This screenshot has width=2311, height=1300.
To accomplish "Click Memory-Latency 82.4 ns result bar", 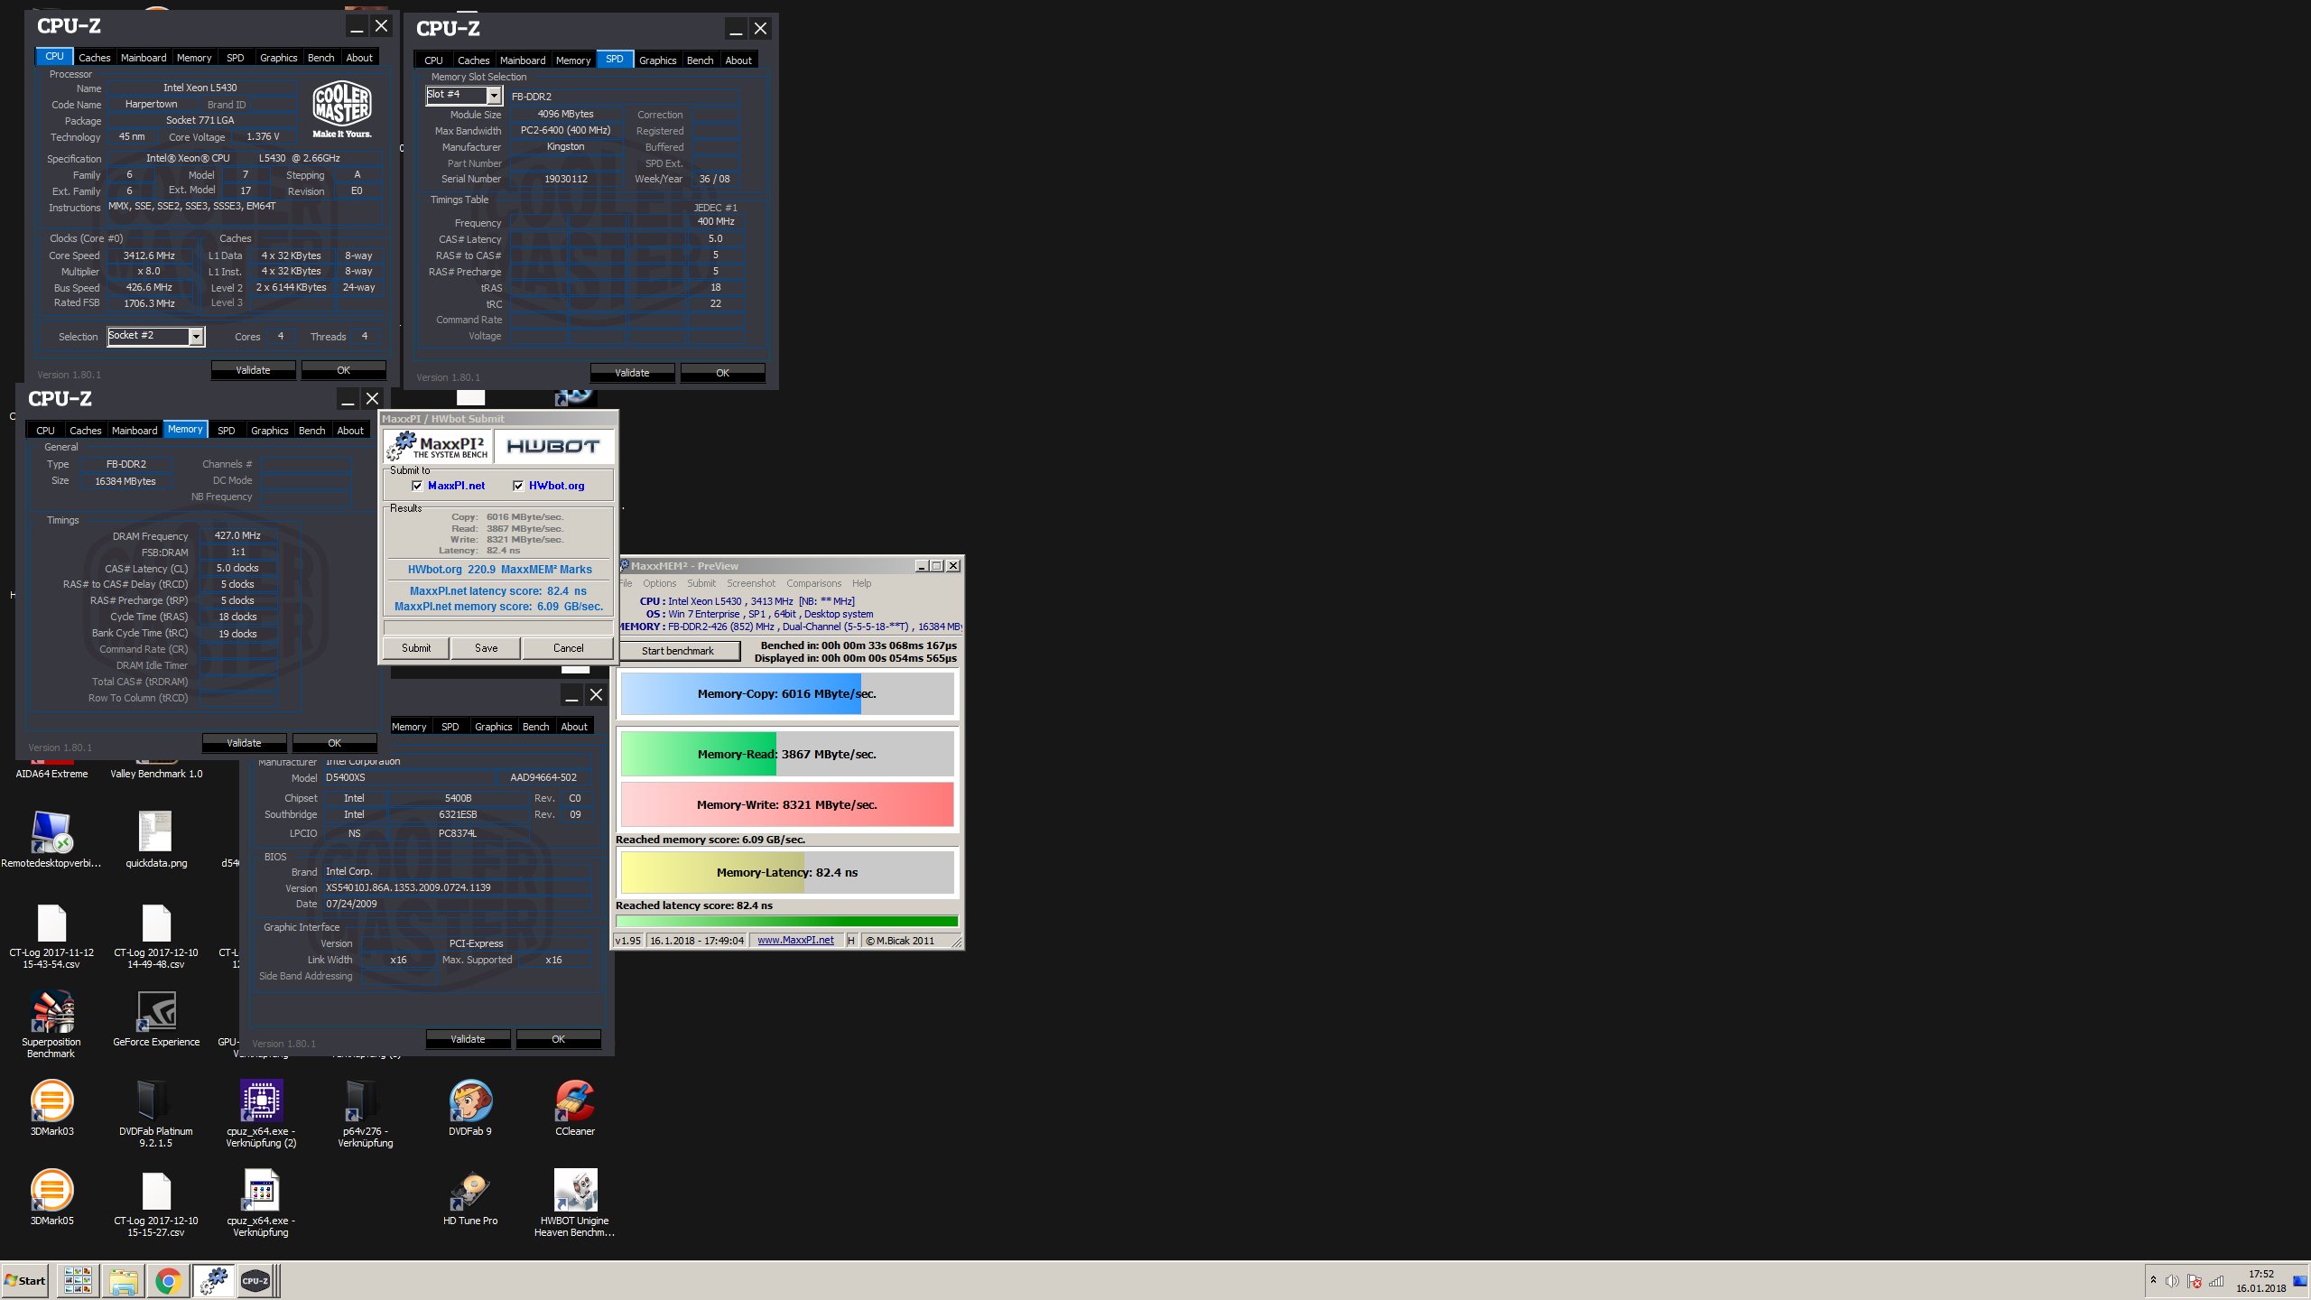I will point(787,873).
